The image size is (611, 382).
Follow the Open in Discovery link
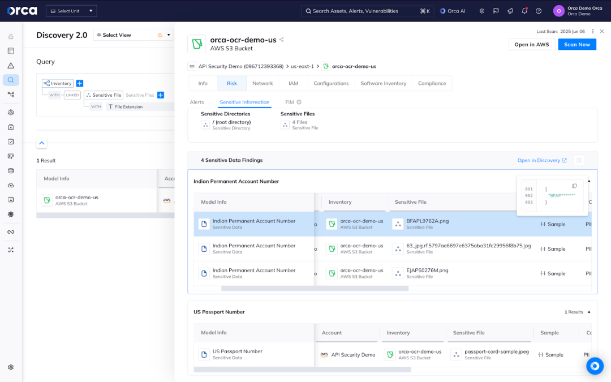(542, 160)
